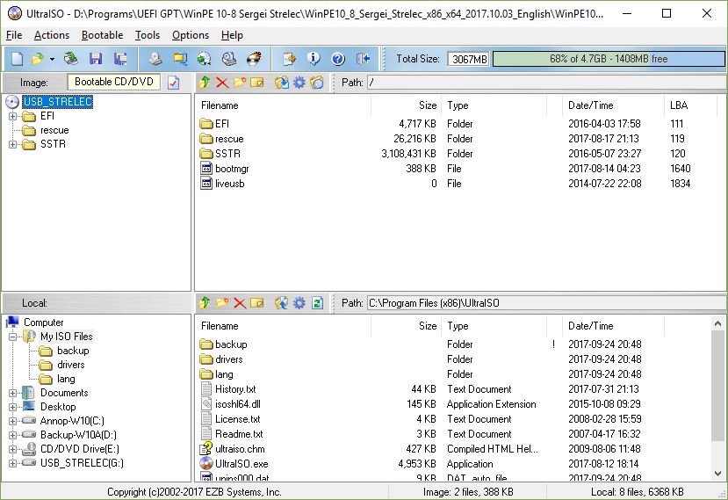The height and width of the screenshot is (500, 728).
Task: Click Up icon in image pane toolbar
Action: pyautogui.click(x=205, y=83)
